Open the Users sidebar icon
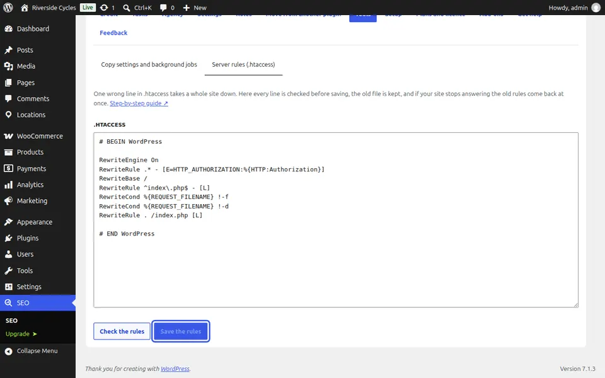The height and width of the screenshot is (378, 605). click(8, 254)
